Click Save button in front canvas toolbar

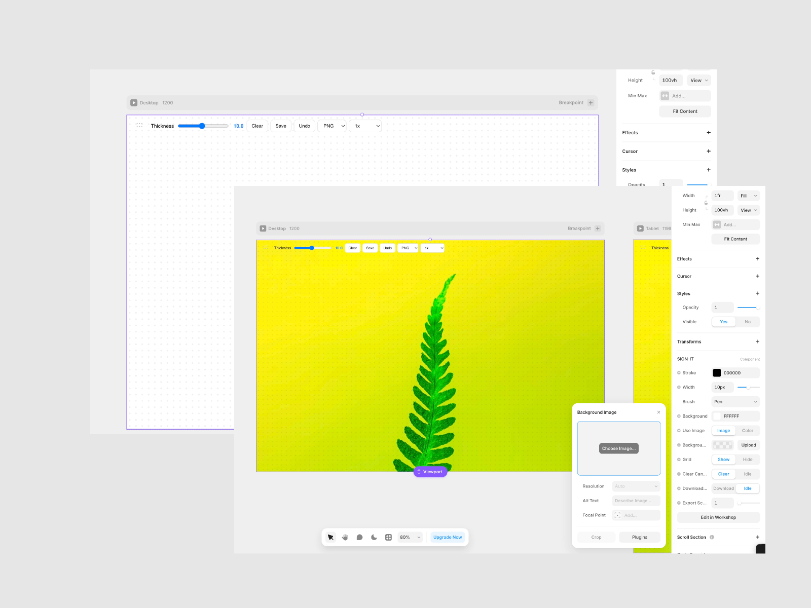click(x=370, y=248)
